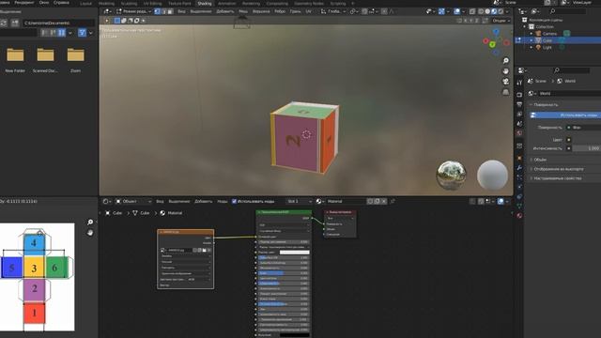Click the World Strength value field

point(585,148)
